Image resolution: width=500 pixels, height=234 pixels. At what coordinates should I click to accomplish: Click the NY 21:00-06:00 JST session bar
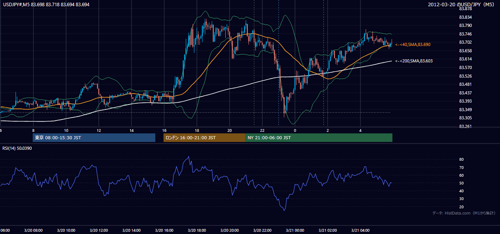[319, 138]
